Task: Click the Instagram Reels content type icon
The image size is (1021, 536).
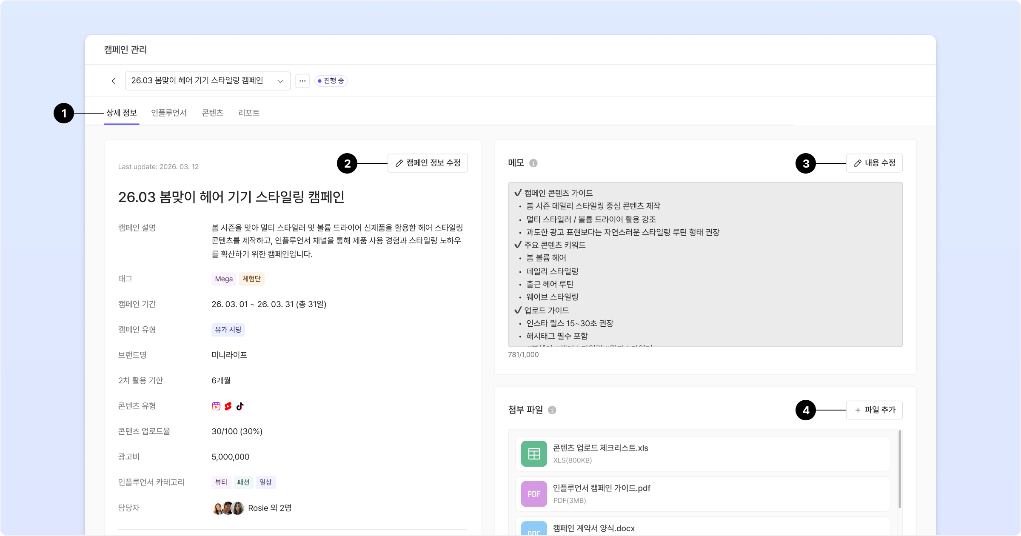Action: pos(216,406)
